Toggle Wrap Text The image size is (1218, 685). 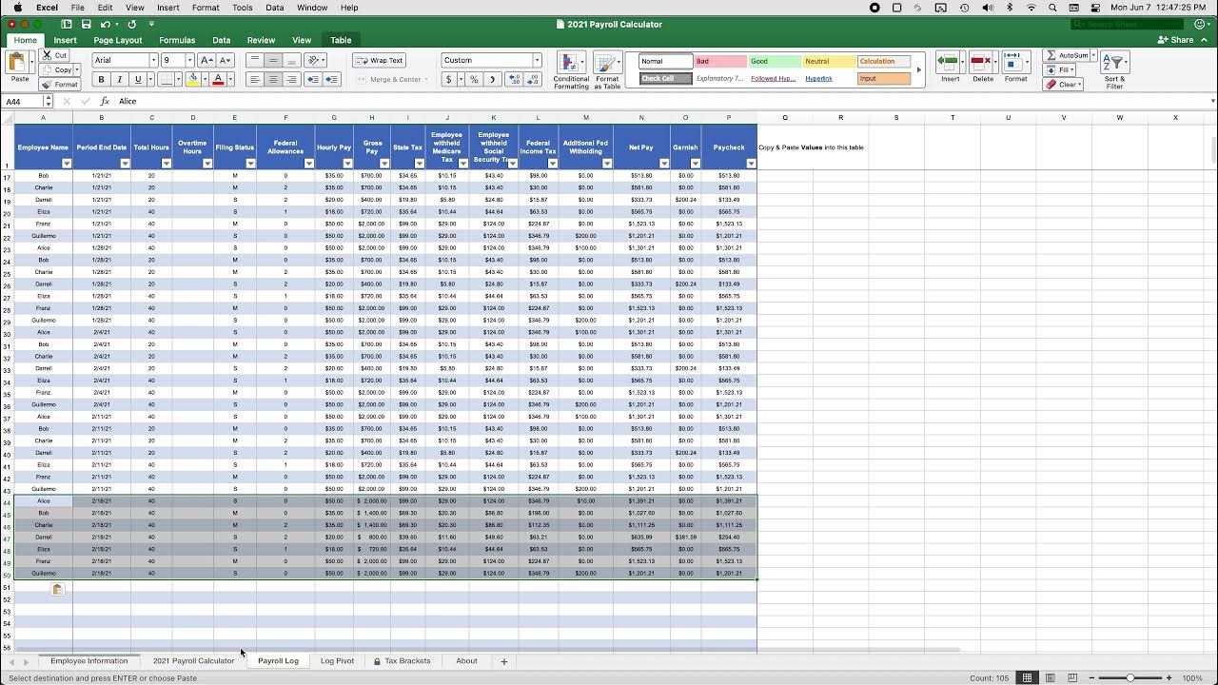click(381, 60)
